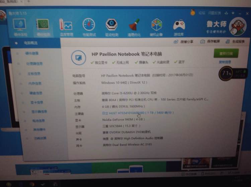
Task: Click the 保存截屏 camera icon
Action: [202, 41]
